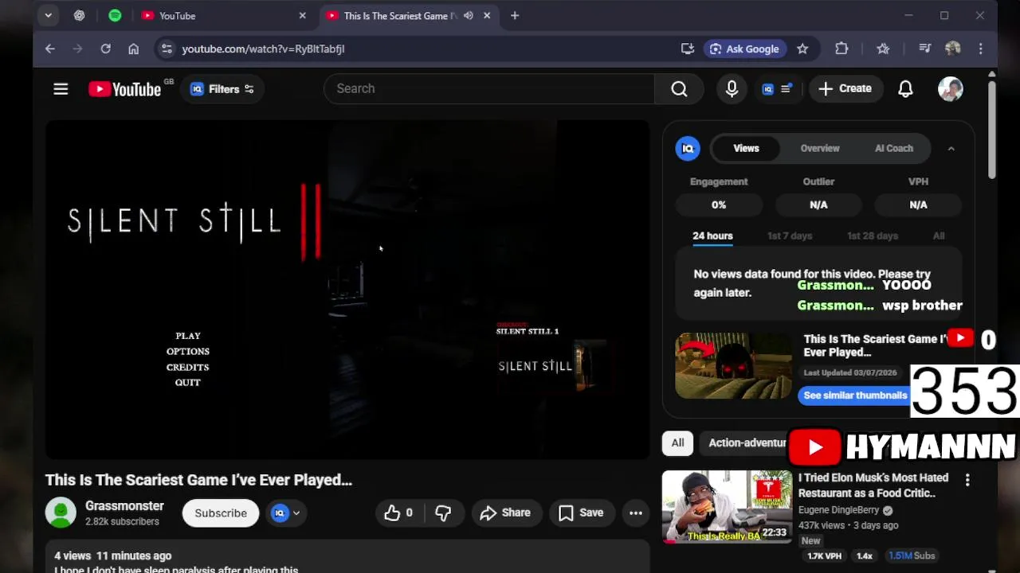Submit search with magnifier button

coord(679,88)
